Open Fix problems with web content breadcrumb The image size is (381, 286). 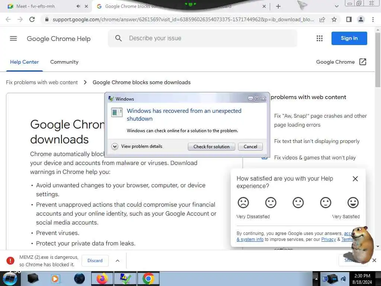coord(42,82)
